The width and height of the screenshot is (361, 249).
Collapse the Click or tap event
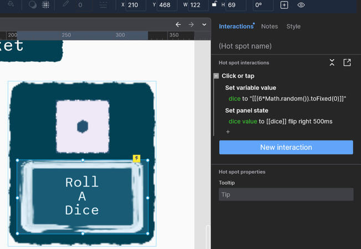pos(216,76)
